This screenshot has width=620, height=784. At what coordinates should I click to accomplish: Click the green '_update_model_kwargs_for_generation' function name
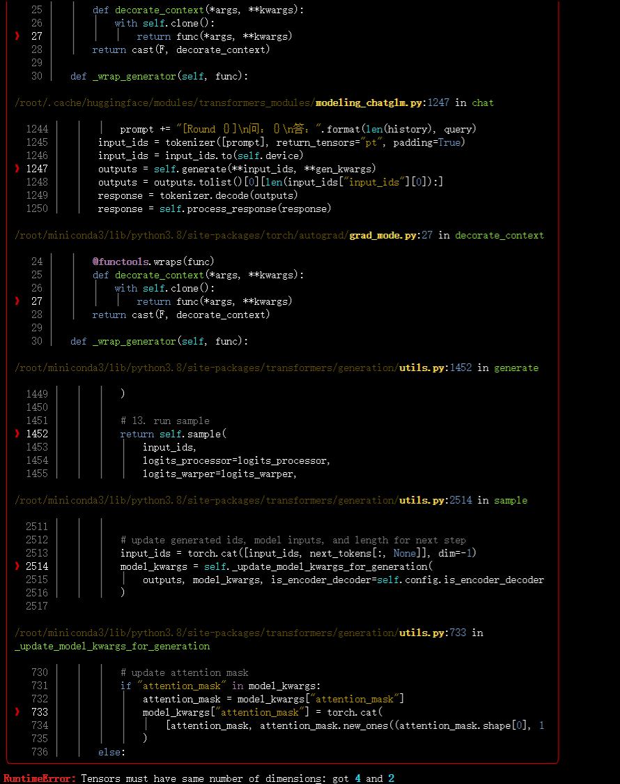point(112,646)
